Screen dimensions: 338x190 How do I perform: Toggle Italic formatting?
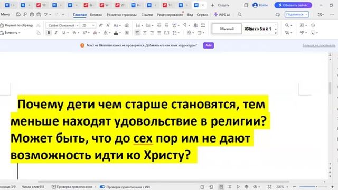[x=56, y=33]
